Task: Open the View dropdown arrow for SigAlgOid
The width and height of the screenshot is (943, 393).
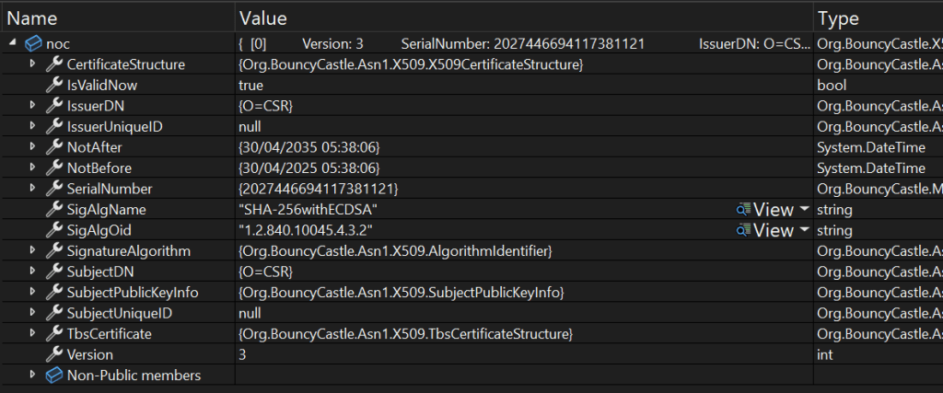Action: tap(804, 230)
